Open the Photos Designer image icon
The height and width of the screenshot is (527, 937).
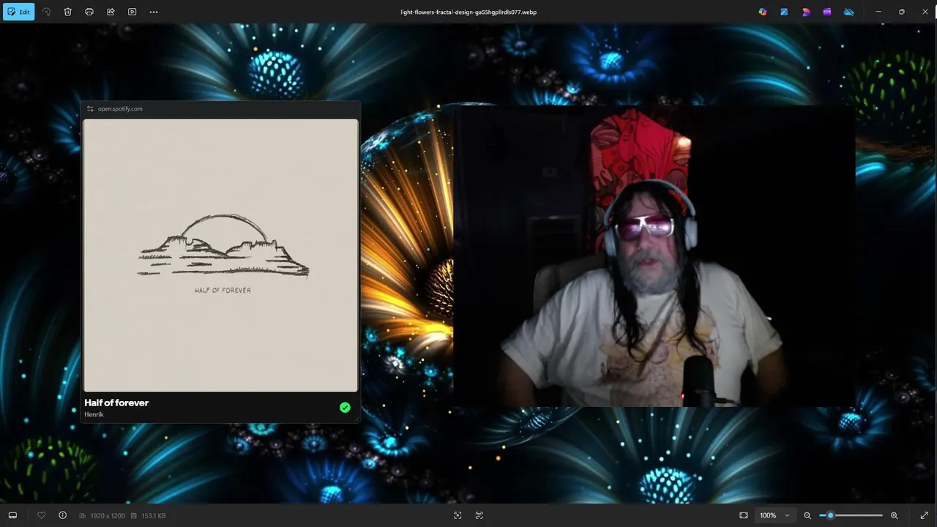784,12
